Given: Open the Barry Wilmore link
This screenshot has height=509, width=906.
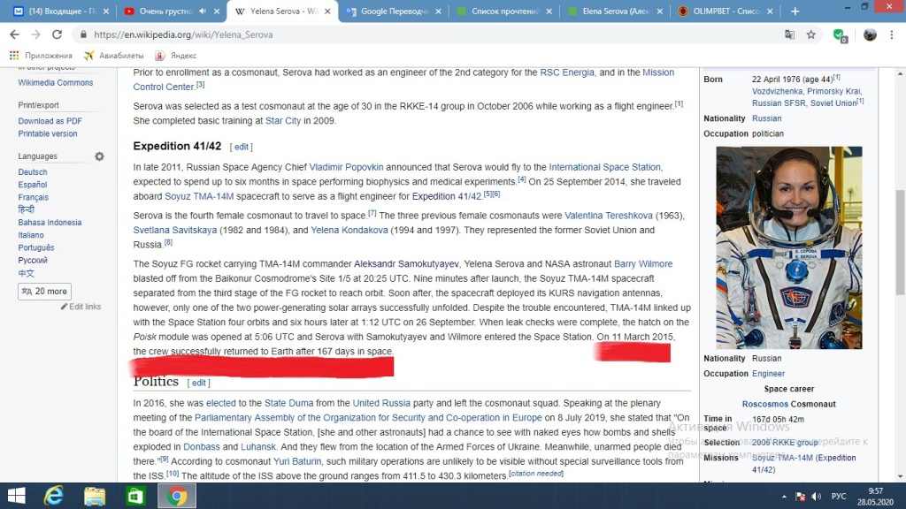Looking at the screenshot, I should tap(643, 263).
